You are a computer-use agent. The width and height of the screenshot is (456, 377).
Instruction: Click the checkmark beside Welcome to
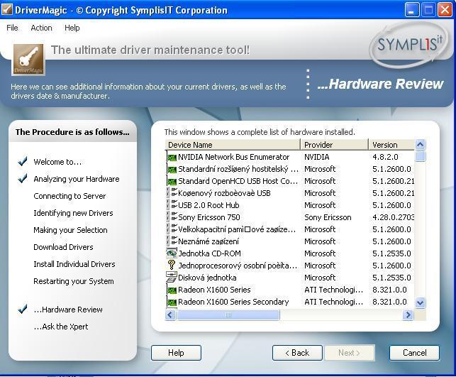[x=23, y=161]
